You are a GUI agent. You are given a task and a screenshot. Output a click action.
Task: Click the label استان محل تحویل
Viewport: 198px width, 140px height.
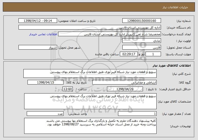click(x=179, y=48)
